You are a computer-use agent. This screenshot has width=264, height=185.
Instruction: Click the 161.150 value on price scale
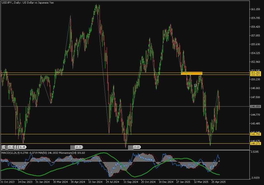tap(255, 9)
